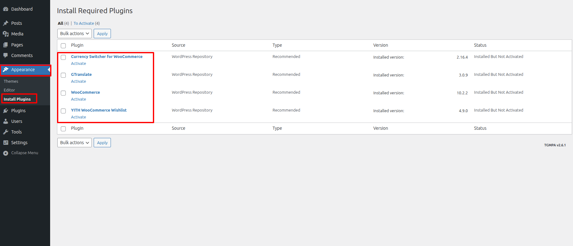Open the Currency Switcher for WooCommerce link
The width and height of the screenshot is (573, 246).
click(x=107, y=57)
